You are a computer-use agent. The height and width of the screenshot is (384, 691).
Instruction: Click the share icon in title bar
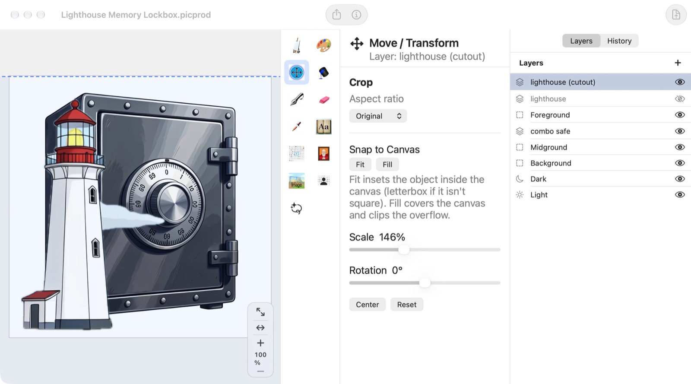pos(337,15)
